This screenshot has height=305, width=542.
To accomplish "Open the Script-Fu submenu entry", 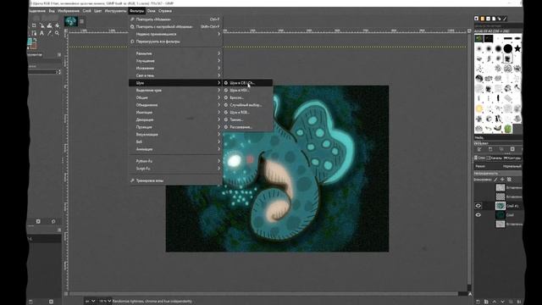I will pos(175,169).
